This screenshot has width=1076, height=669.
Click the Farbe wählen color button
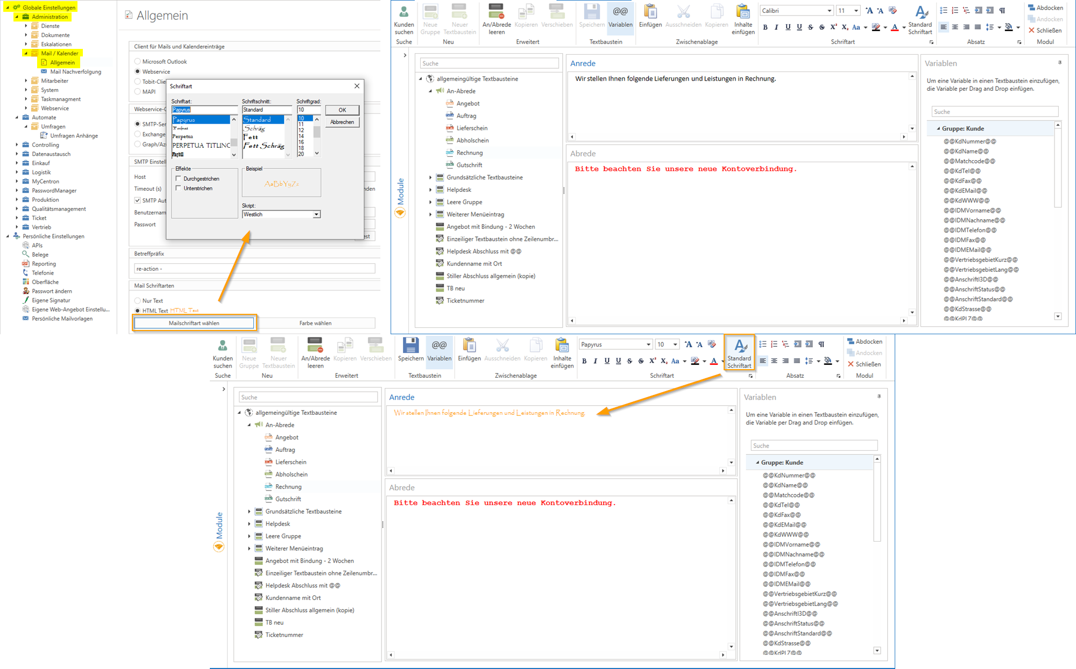tap(316, 323)
